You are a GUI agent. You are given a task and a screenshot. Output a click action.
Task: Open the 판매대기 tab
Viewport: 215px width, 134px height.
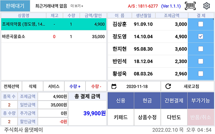point(15,6)
